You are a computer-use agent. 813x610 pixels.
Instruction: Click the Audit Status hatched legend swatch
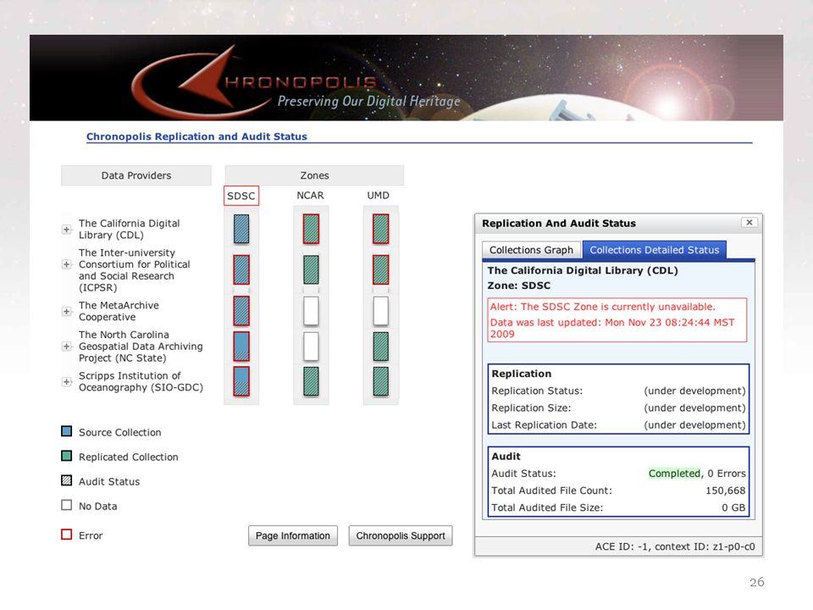click(66, 480)
